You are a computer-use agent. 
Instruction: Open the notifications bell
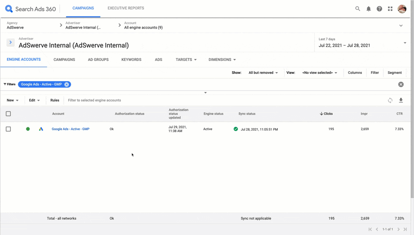(369, 9)
